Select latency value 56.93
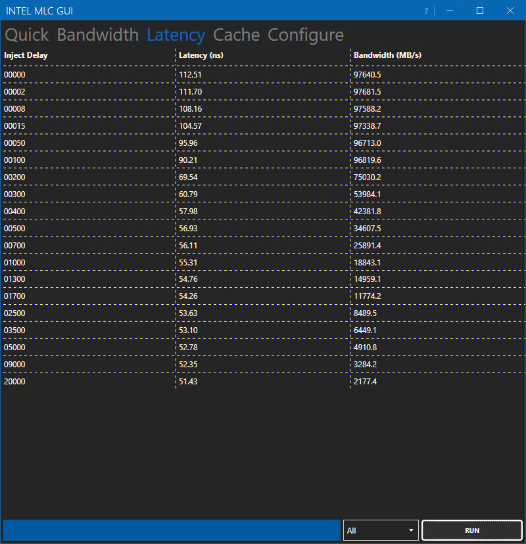526x544 pixels. [x=188, y=228]
